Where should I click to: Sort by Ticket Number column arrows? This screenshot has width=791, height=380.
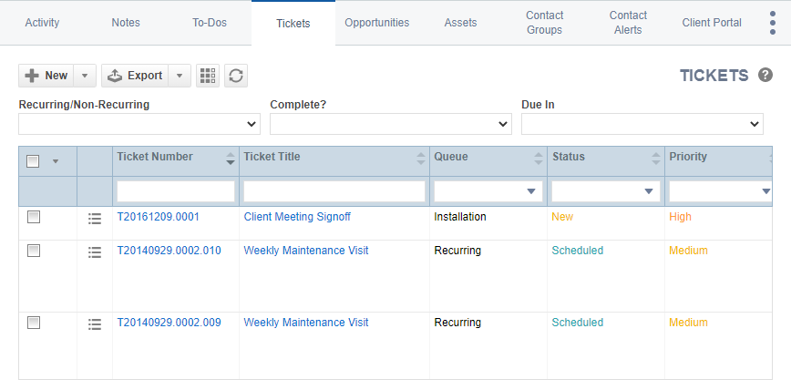230,159
